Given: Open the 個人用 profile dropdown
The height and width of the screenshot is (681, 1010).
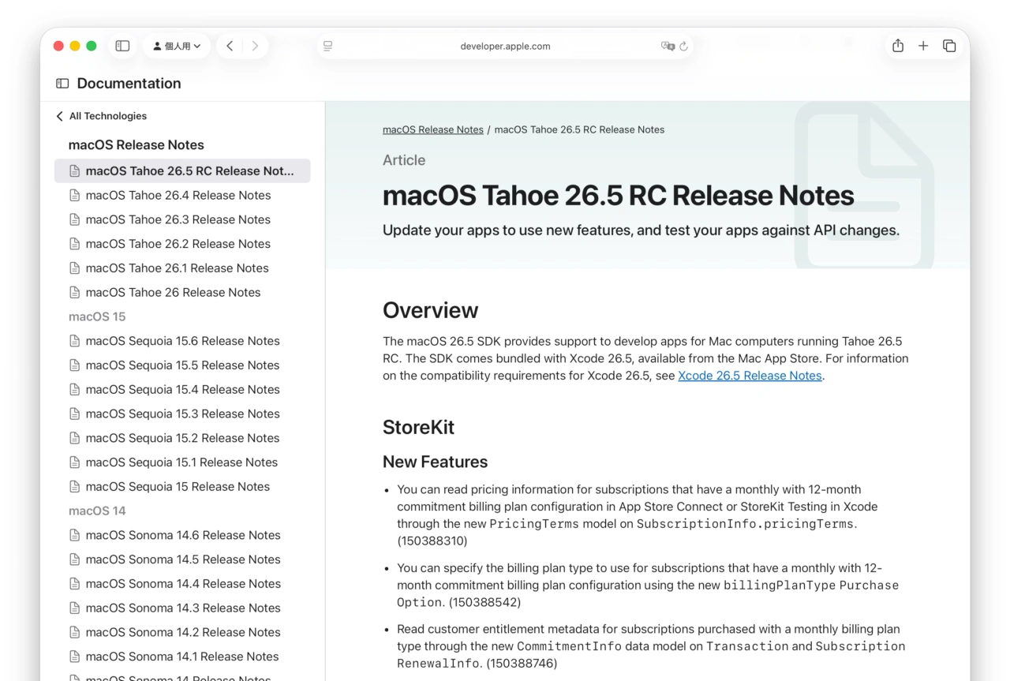Looking at the screenshot, I should (x=177, y=46).
